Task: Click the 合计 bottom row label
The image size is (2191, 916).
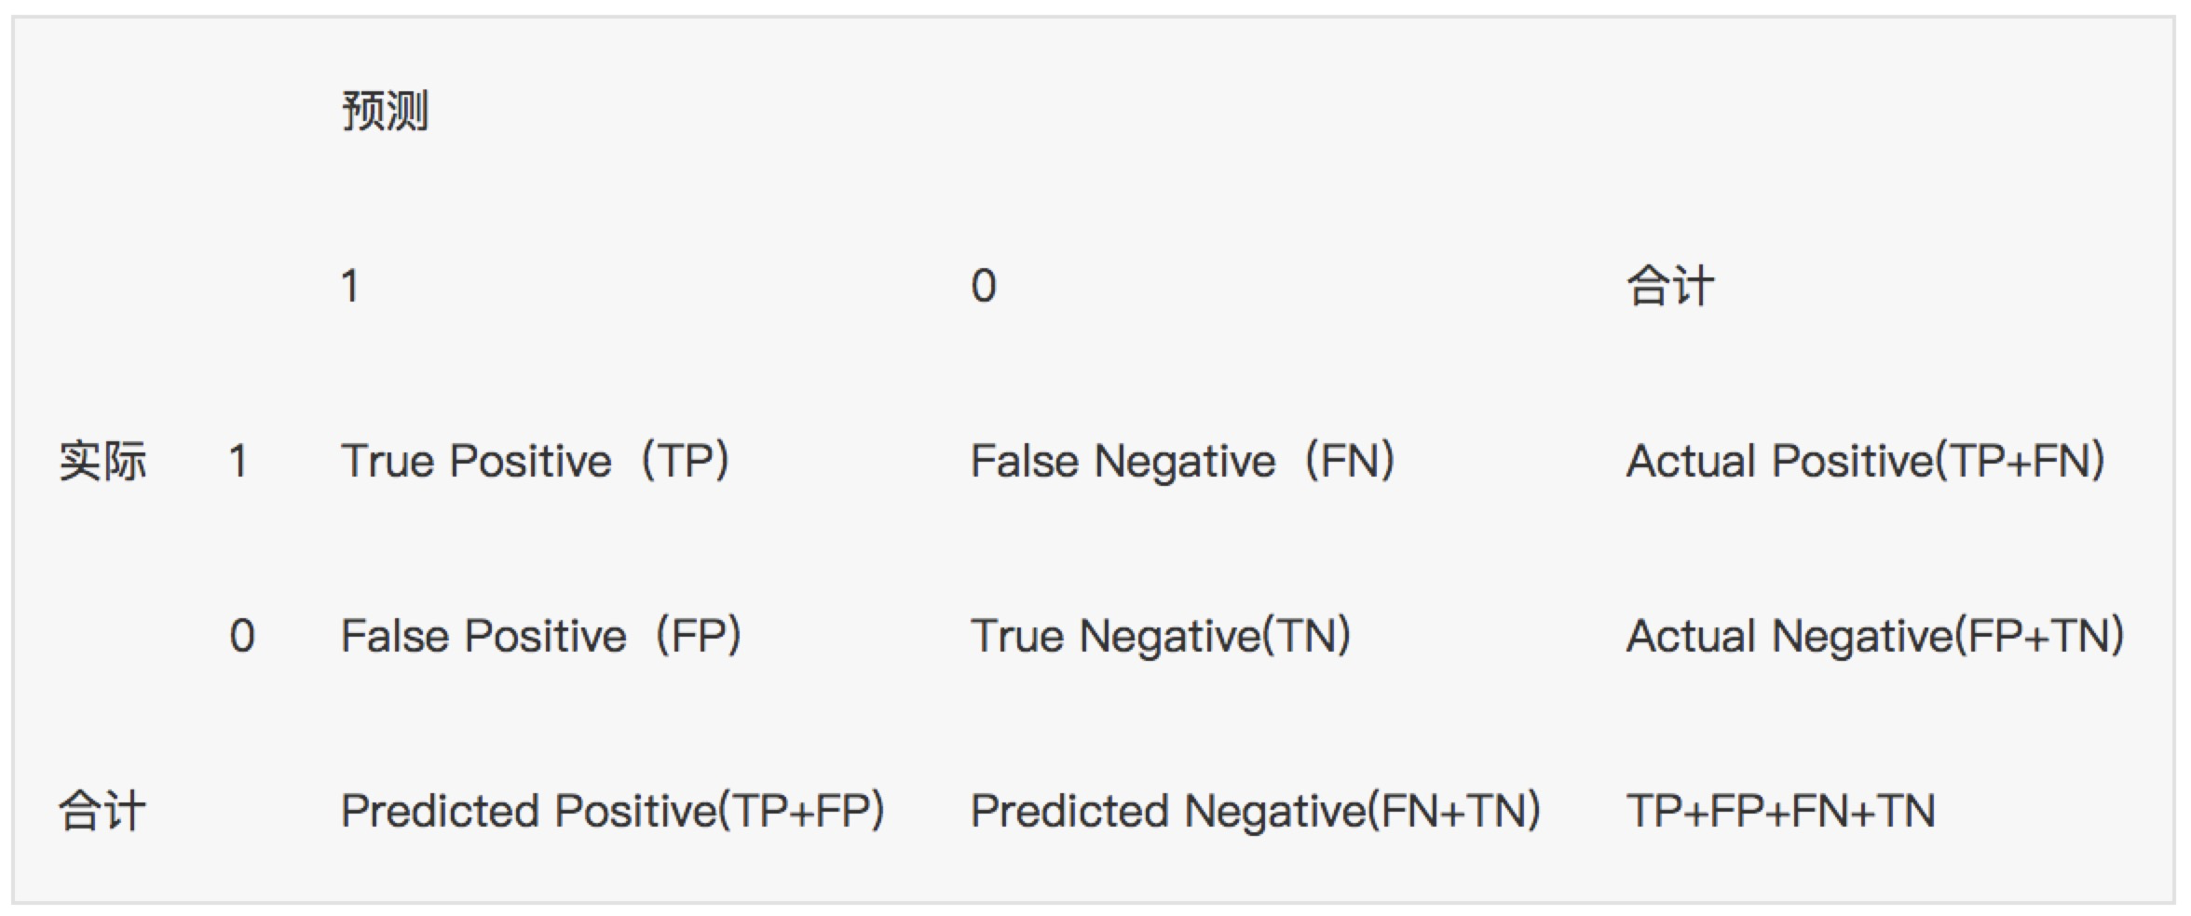Action: [102, 811]
